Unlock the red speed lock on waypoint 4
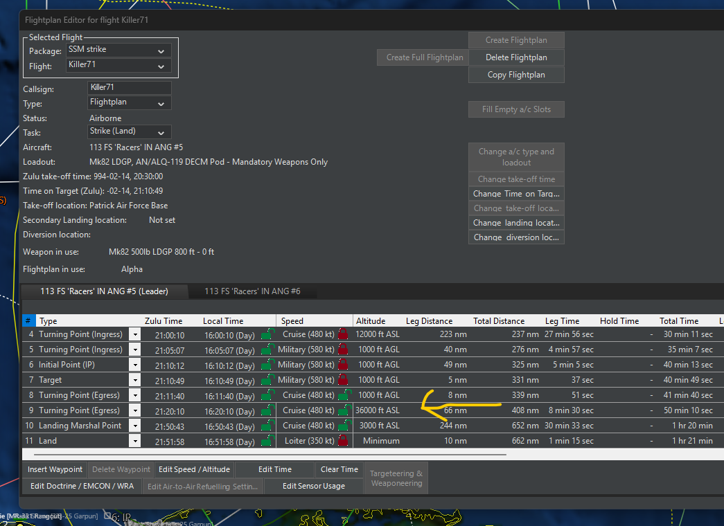The height and width of the screenshot is (526, 724). click(343, 334)
